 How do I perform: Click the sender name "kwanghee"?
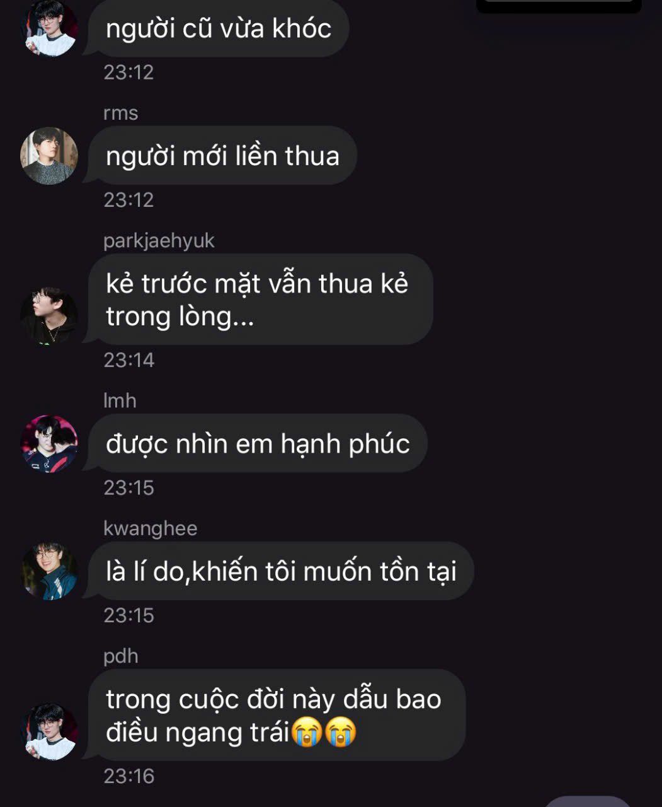(x=150, y=528)
